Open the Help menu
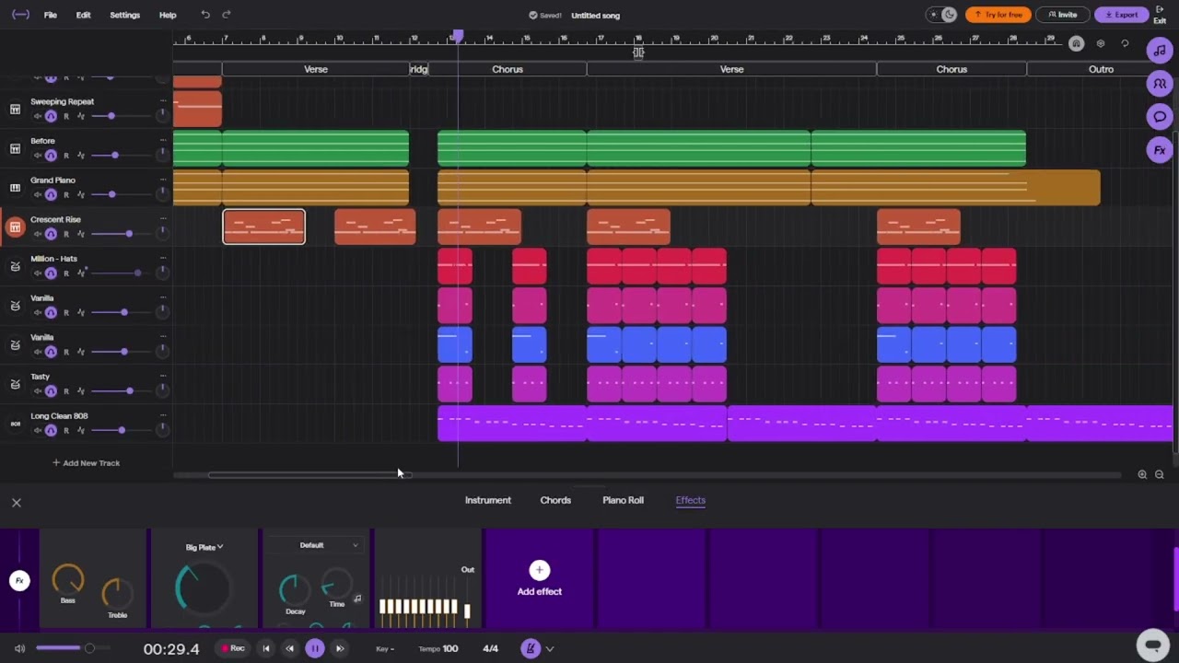The width and height of the screenshot is (1179, 663). [168, 15]
